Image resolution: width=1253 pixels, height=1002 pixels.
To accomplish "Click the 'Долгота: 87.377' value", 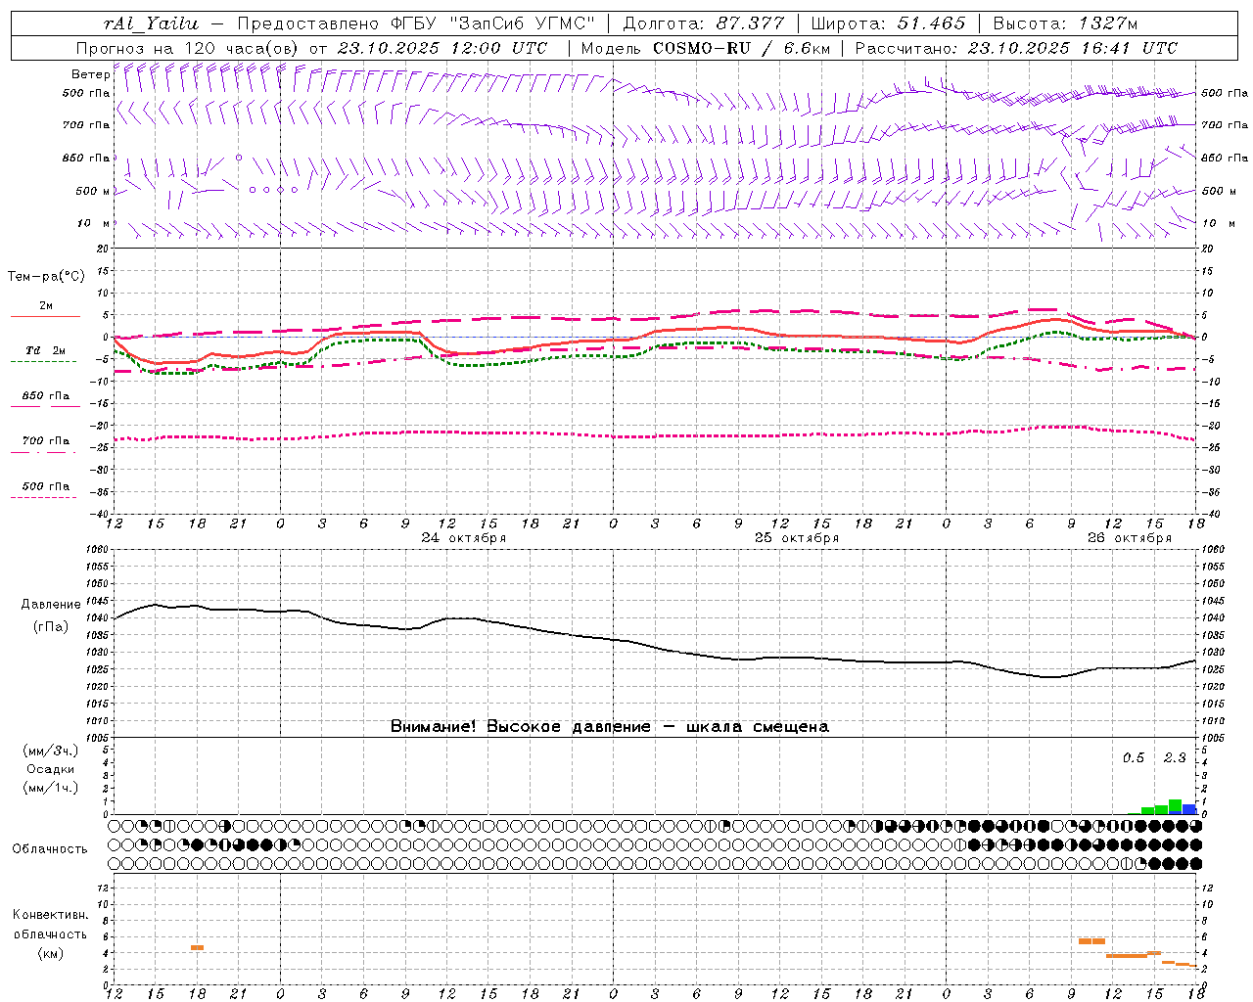I will [x=704, y=23].
